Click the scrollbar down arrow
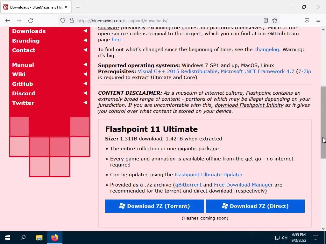 323,229
